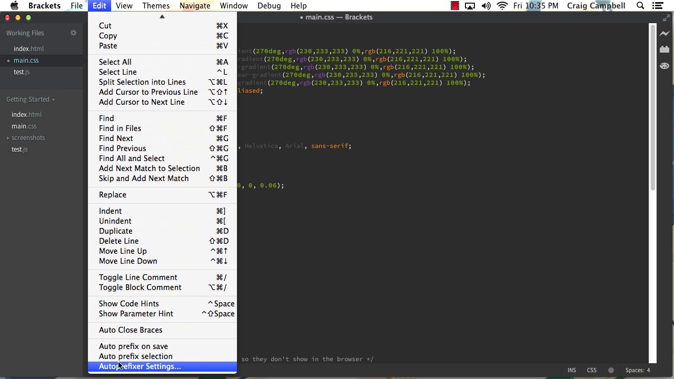Choose Show Code Hints
Image resolution: width=674 pixels, height=379 pixels.
(163, 304)
